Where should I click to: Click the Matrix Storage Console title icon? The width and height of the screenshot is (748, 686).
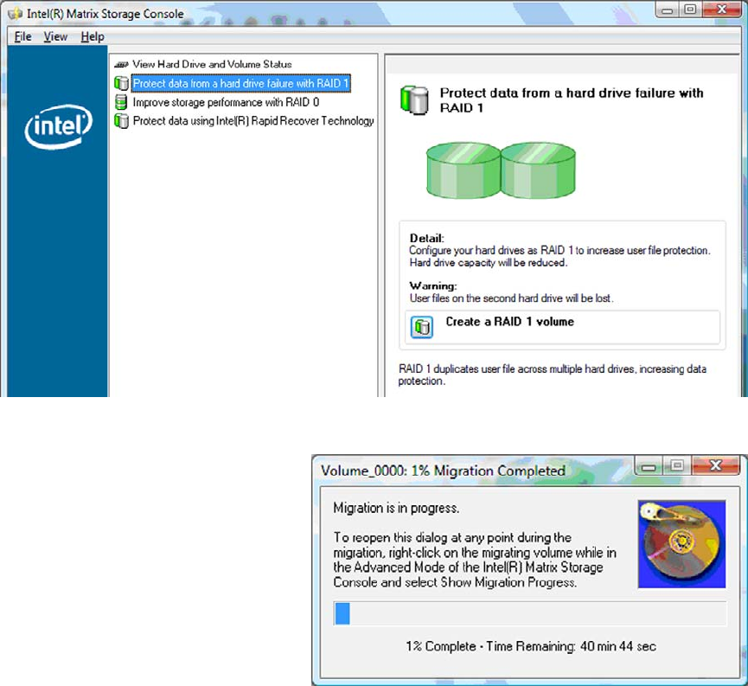pyautogui.click(x=16, y=14)
